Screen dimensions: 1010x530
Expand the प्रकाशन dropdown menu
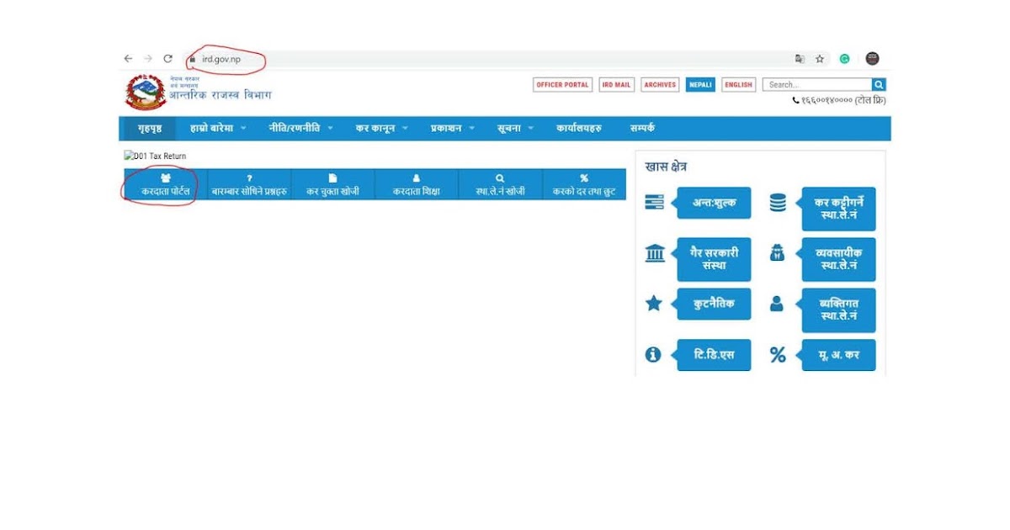coord(453,129)
